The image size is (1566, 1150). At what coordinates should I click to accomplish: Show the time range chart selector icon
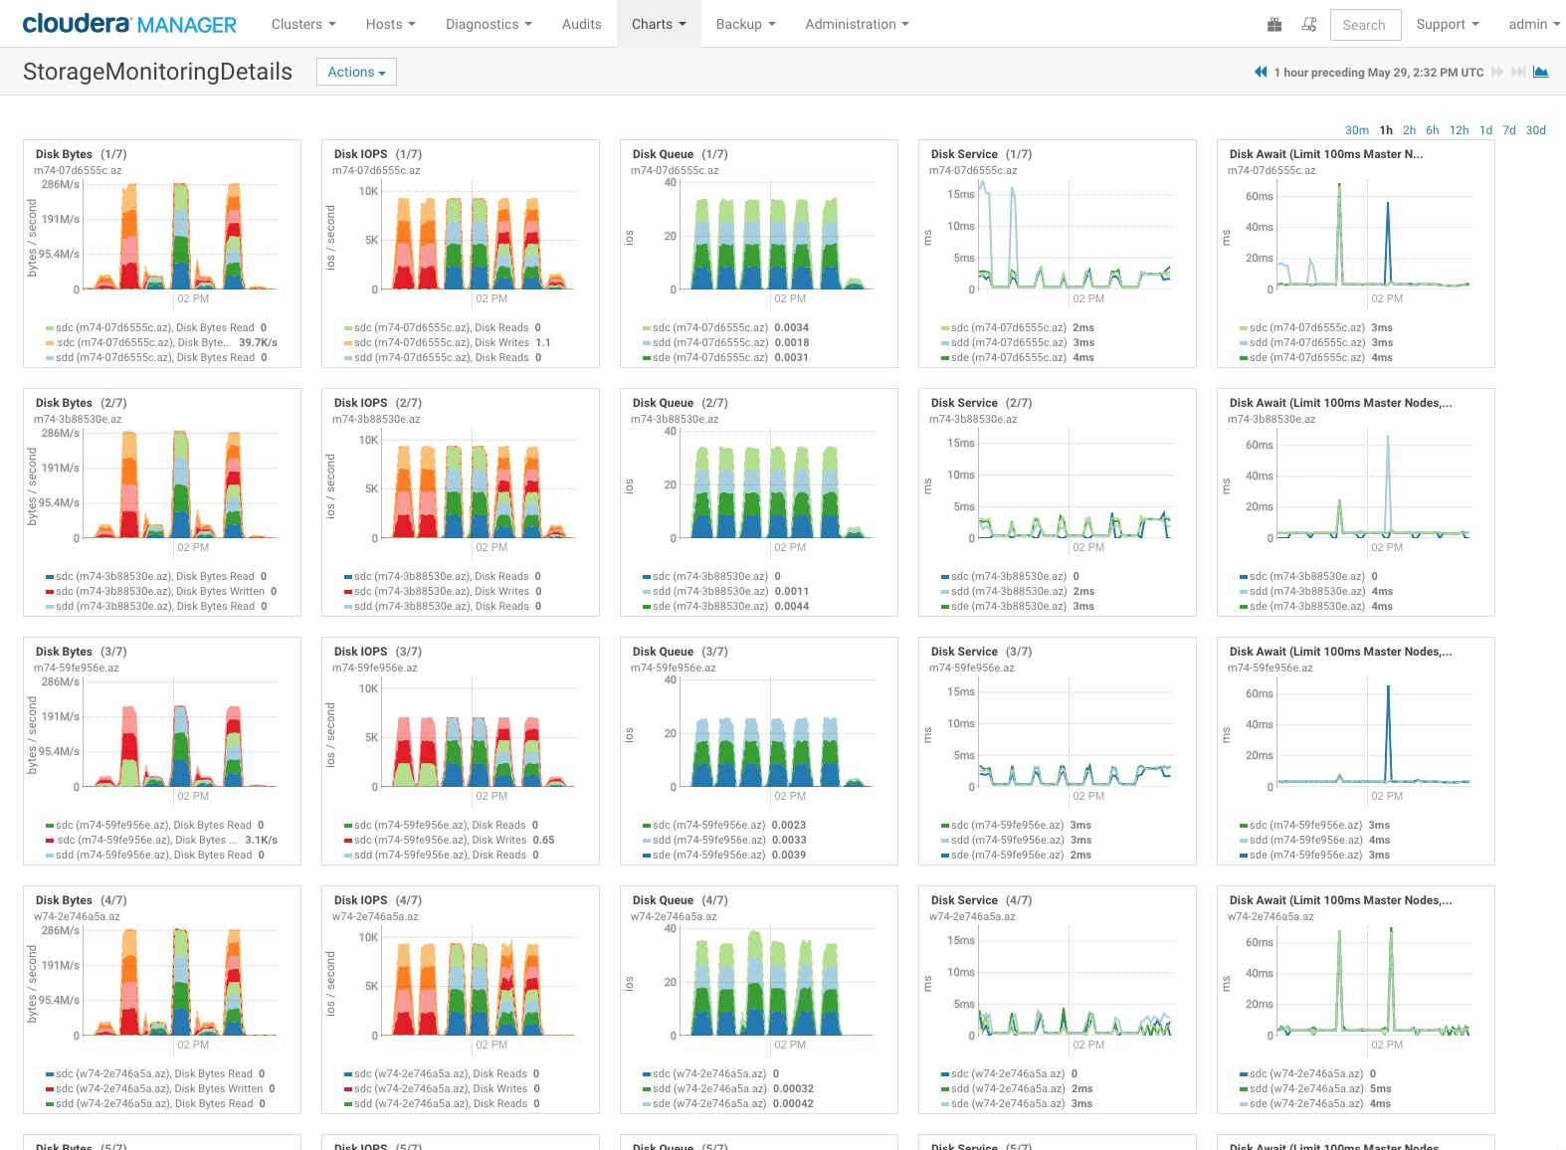coord(1541,72)
